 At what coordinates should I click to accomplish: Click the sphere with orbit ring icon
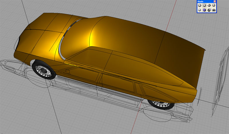[209, 5]
